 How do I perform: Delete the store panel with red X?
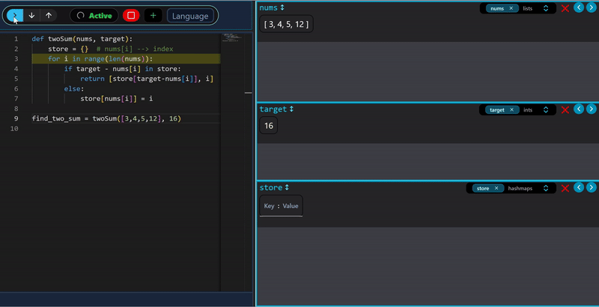565,188
